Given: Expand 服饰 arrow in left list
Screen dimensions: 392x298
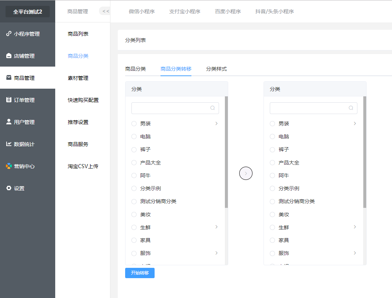Looking at the screenshot, I should point(216,253).
